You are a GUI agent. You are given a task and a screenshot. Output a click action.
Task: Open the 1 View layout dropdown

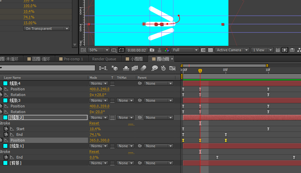262,50
